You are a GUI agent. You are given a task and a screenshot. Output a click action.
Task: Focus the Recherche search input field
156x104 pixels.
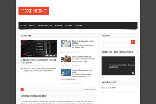[x=116, y=42]
